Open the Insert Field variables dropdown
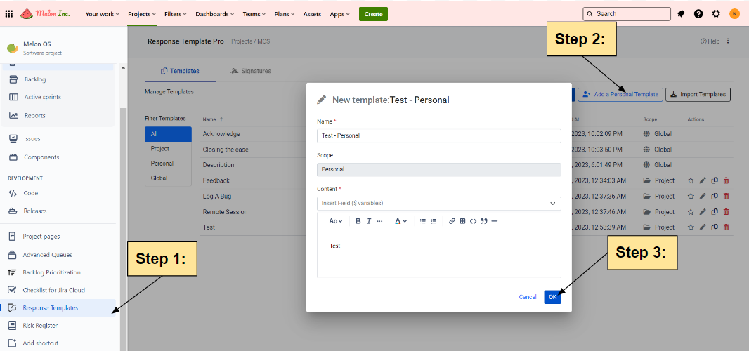The height and width of the screenshot is (351, 749). click(x=438, y=203)
